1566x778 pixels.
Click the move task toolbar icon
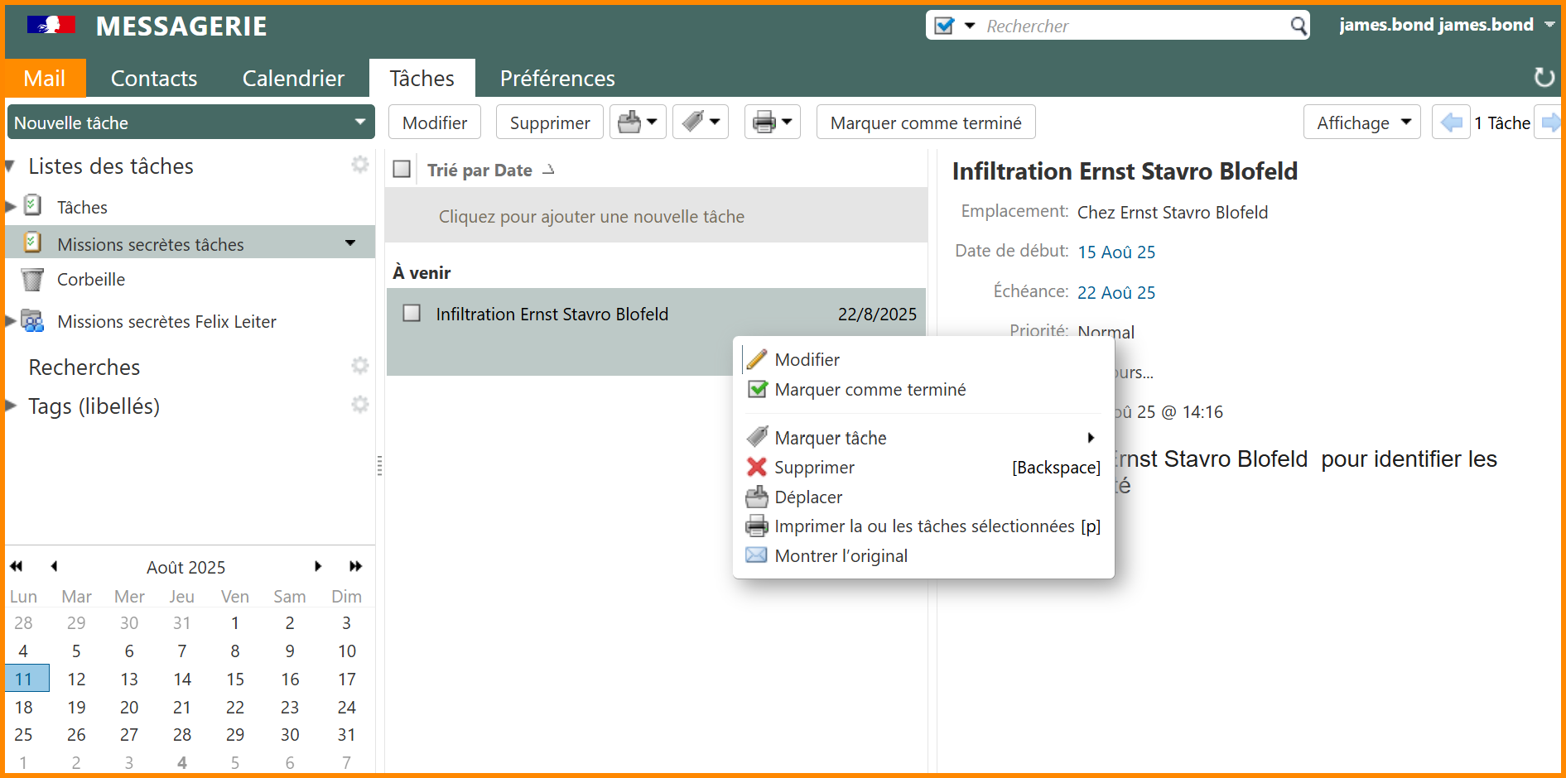click(x=630, y=122)
